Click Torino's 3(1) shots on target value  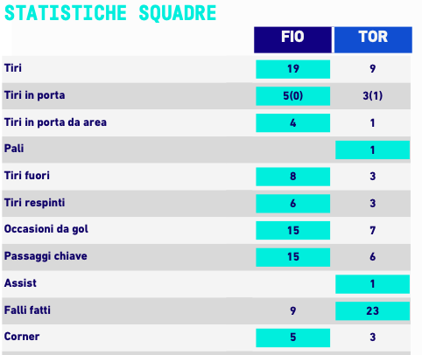click(x=373, y=96)
